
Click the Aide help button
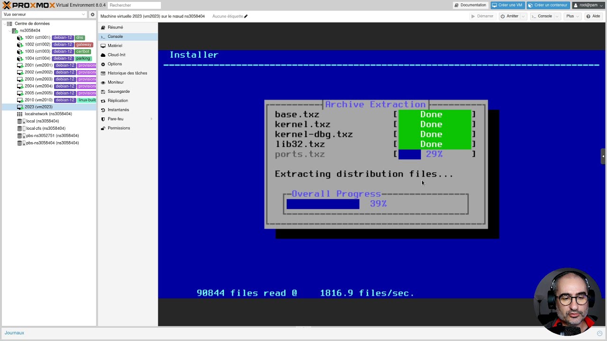[593, 16]
